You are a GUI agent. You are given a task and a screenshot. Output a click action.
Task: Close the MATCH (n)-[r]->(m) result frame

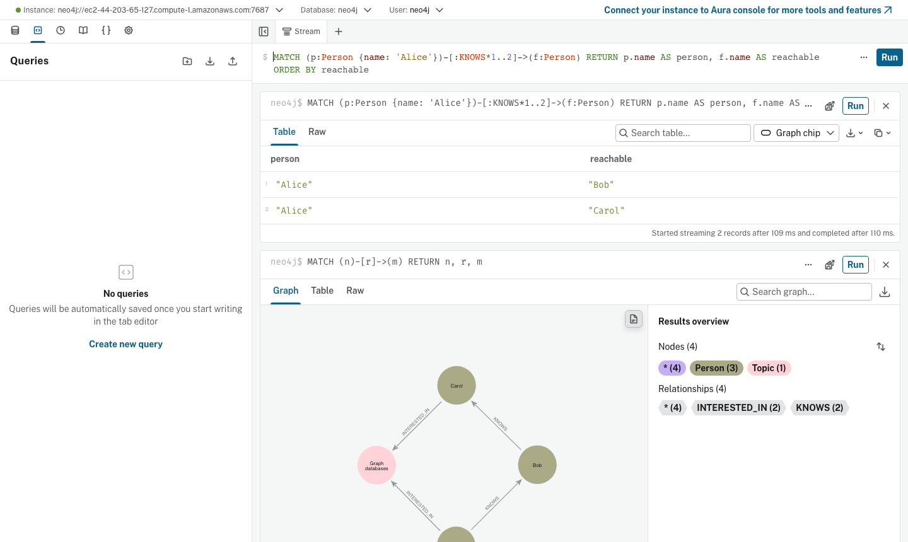pyautogui.click(x=886, y=265)
